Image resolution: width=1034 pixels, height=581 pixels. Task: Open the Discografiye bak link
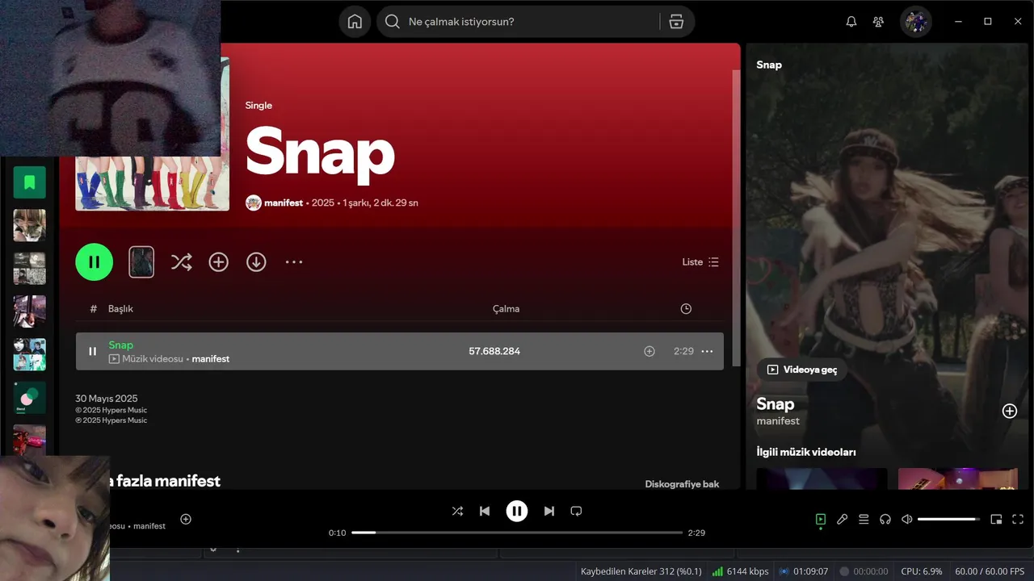[682, 484]
